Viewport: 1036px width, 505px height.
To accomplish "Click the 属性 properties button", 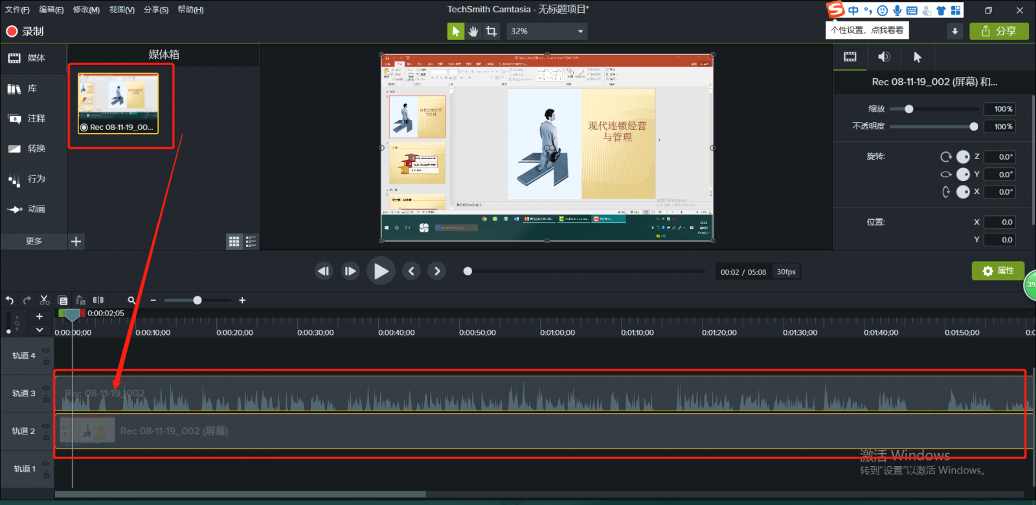I will 998,271.
